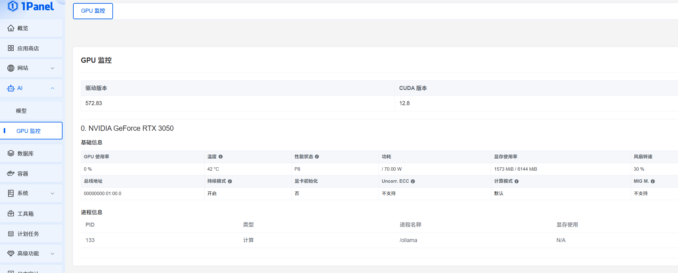The image size is (678, 273).
Task: Click the performance state value P8
Action: pyautogui.click(x=297, y=169)
